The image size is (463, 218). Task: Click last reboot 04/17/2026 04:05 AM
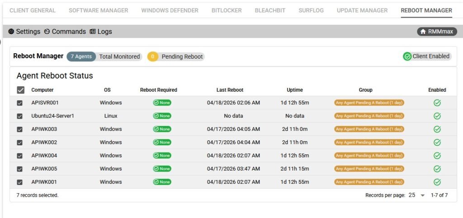pyautogui.click(x=234, y=129)
